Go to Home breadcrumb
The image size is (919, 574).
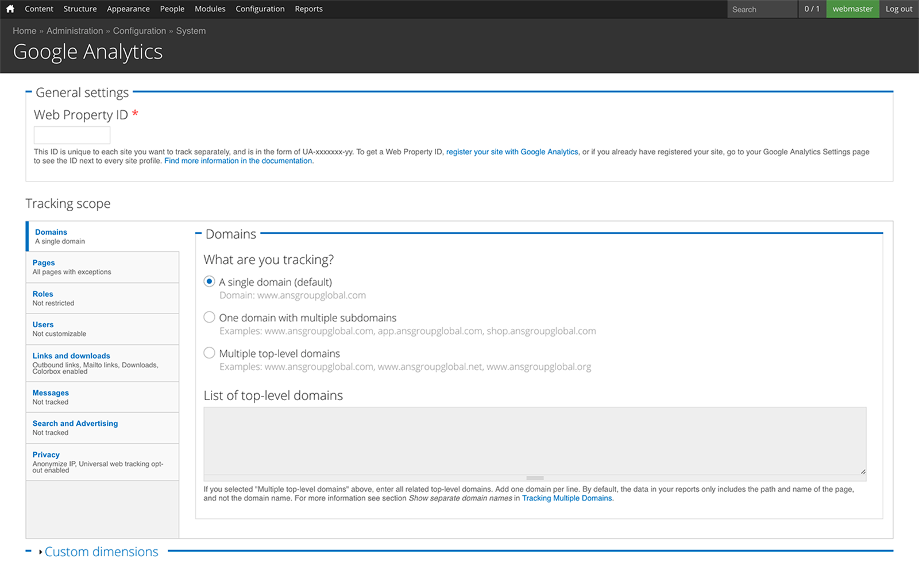coord(25,31)
